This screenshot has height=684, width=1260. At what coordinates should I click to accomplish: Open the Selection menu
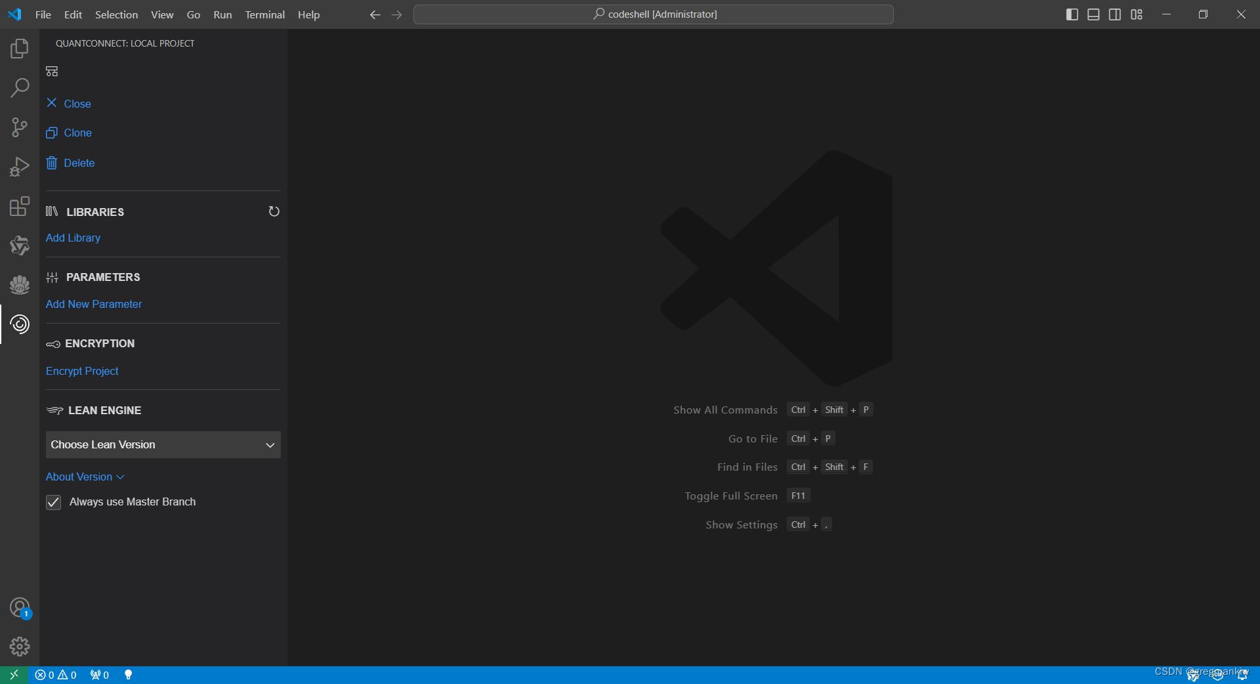coord(117,14)
